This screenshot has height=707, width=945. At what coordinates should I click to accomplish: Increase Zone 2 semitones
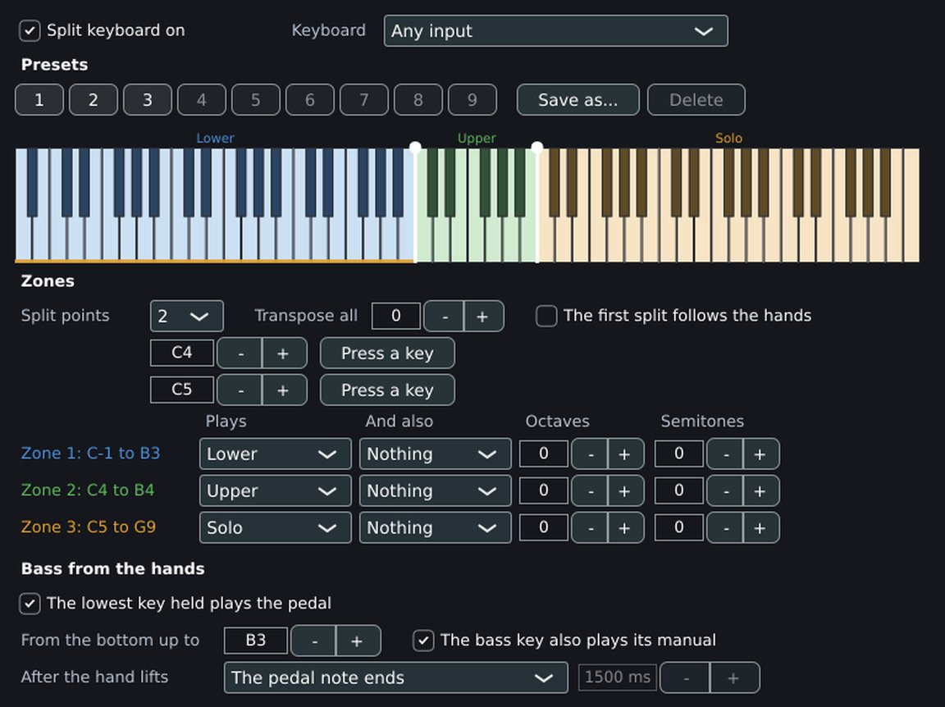point(761,490)
